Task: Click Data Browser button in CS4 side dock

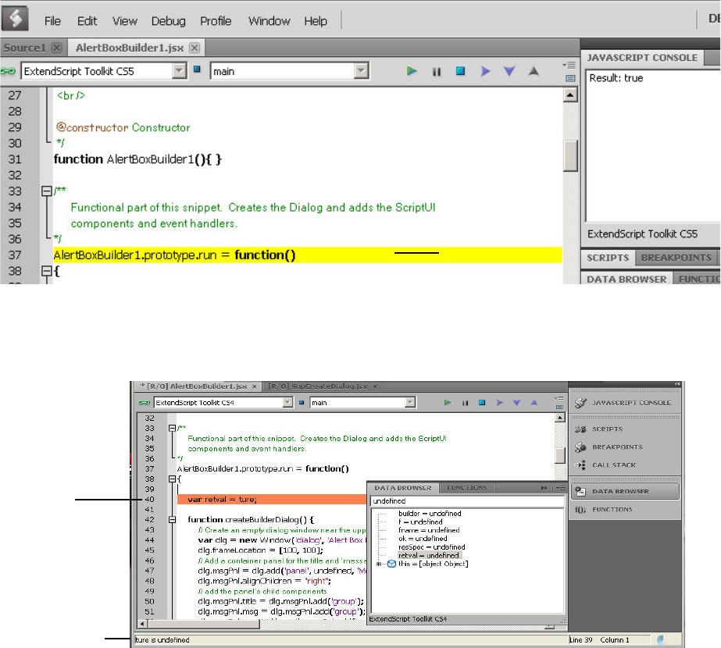Action: [x=625, y=491]
